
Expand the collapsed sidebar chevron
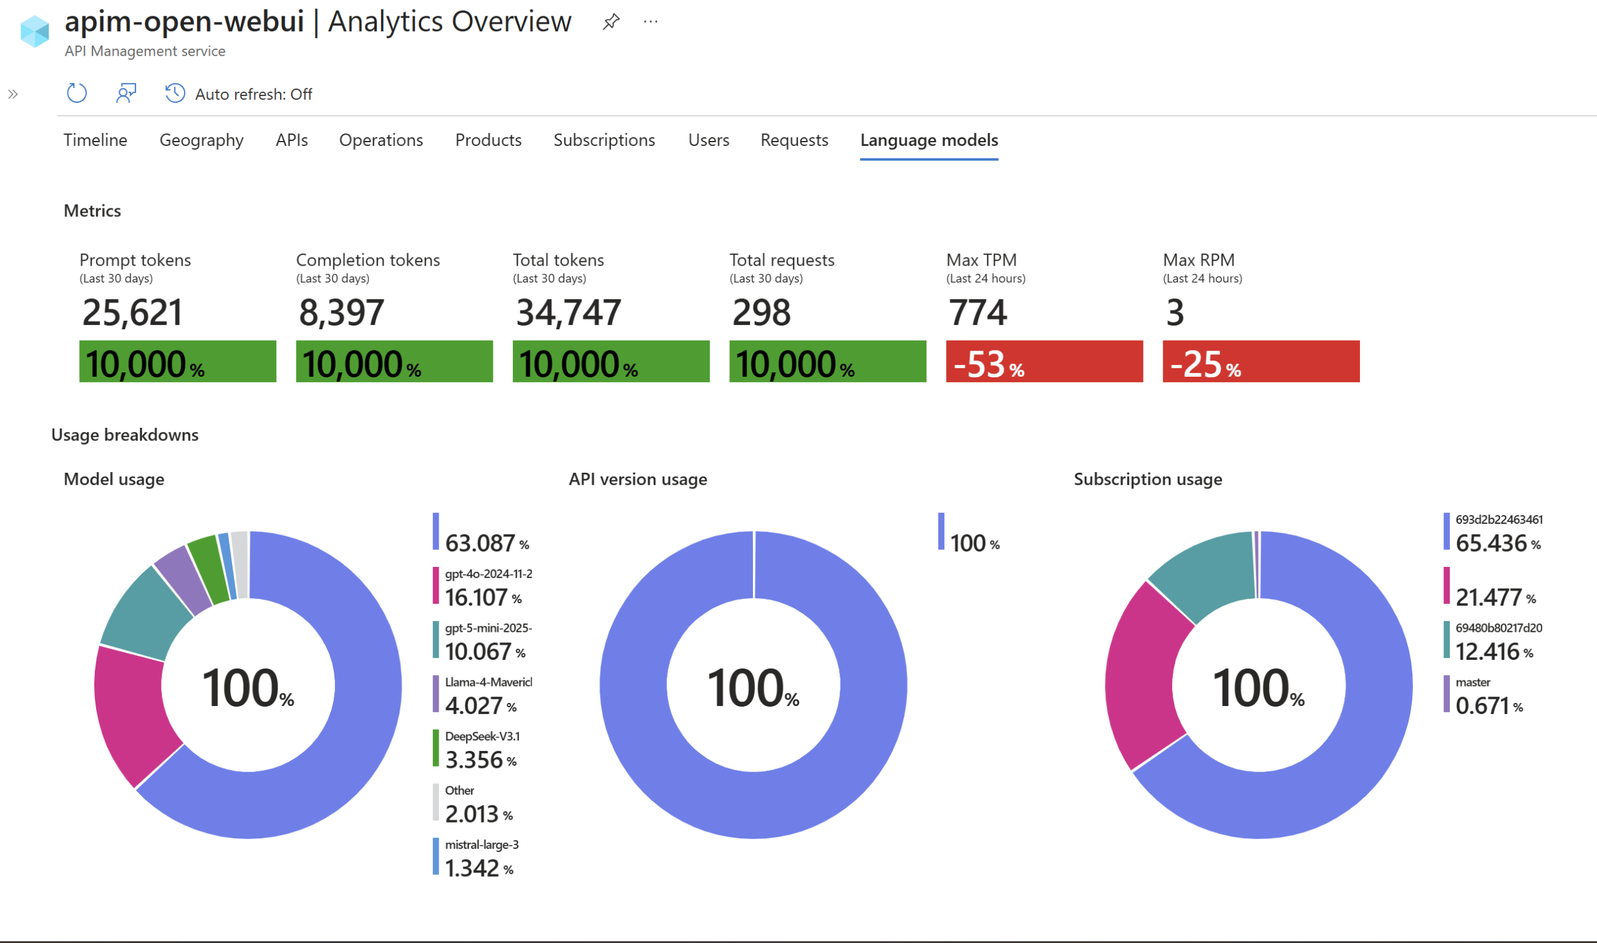[12, 94]
